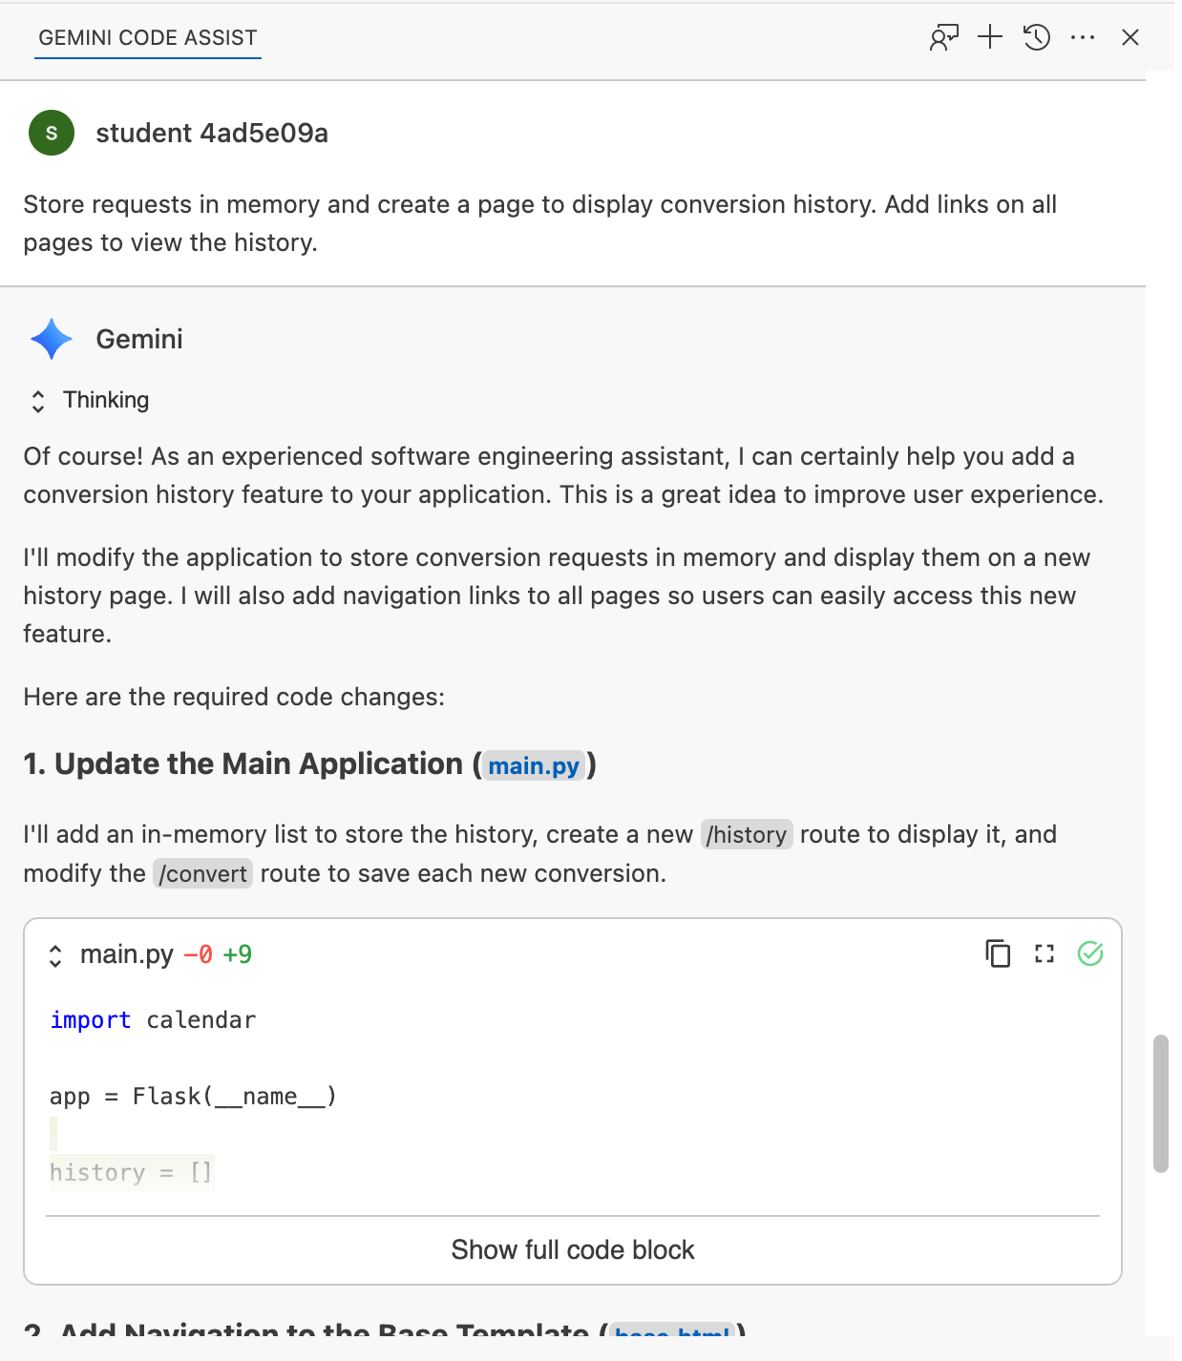
Task: Expand the Thinking section
Action: click(38, 401)
